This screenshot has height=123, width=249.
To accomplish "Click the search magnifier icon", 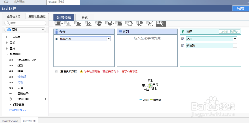I will pyautogui.click(x=8, y=23).
